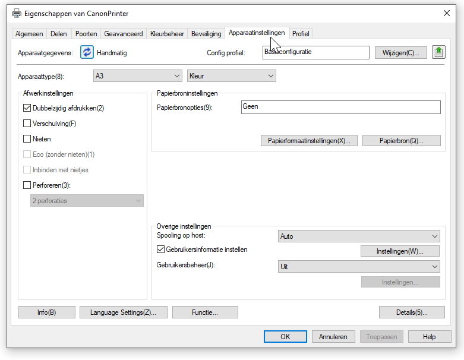This screenshot has height=360, width=464.
Task: Click the Language Settings button
Action: pos(123,312)
